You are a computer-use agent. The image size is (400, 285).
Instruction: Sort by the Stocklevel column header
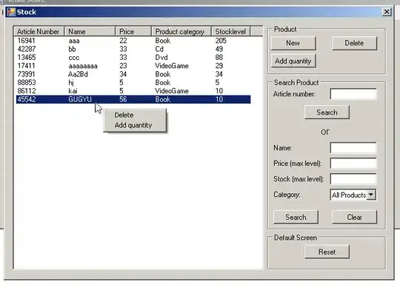[x=231, y=31]
